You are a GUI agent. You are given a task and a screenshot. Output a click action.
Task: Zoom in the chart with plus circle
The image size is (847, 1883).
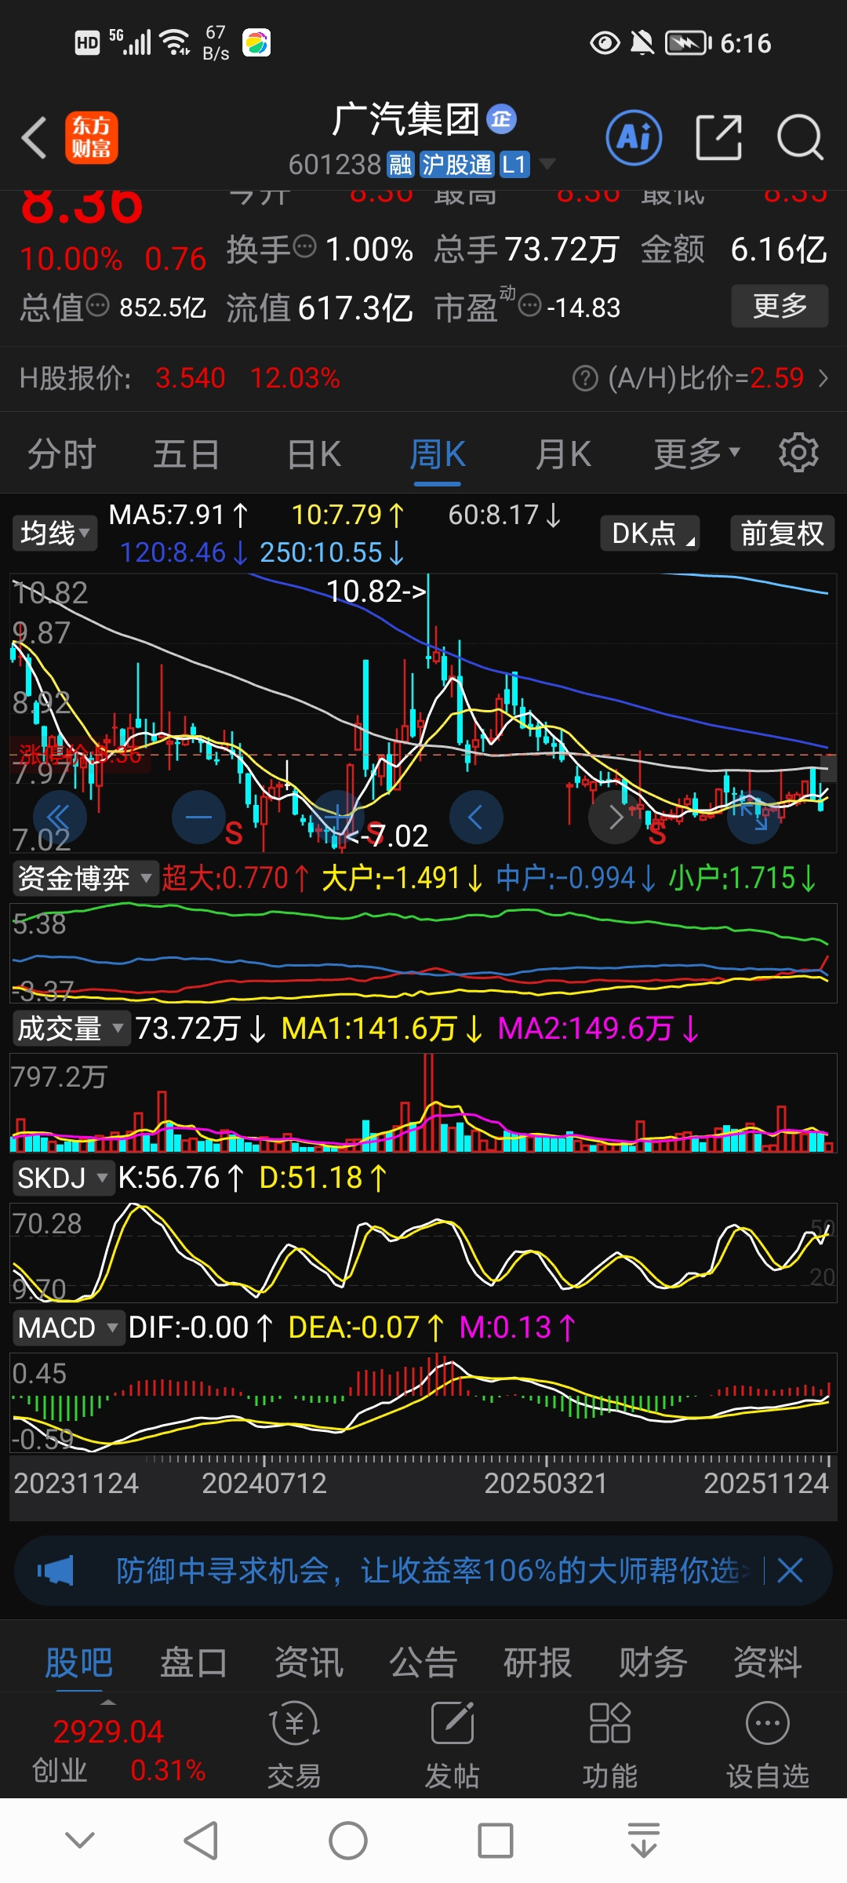pos(337,818)
